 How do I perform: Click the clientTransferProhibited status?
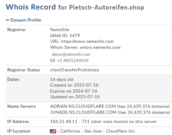click(74, 70)
